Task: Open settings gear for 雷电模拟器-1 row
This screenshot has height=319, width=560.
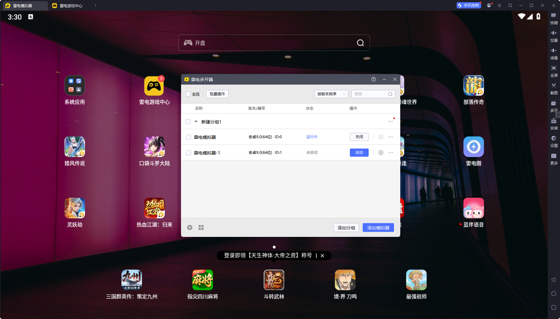Action: tap(381, 153)
